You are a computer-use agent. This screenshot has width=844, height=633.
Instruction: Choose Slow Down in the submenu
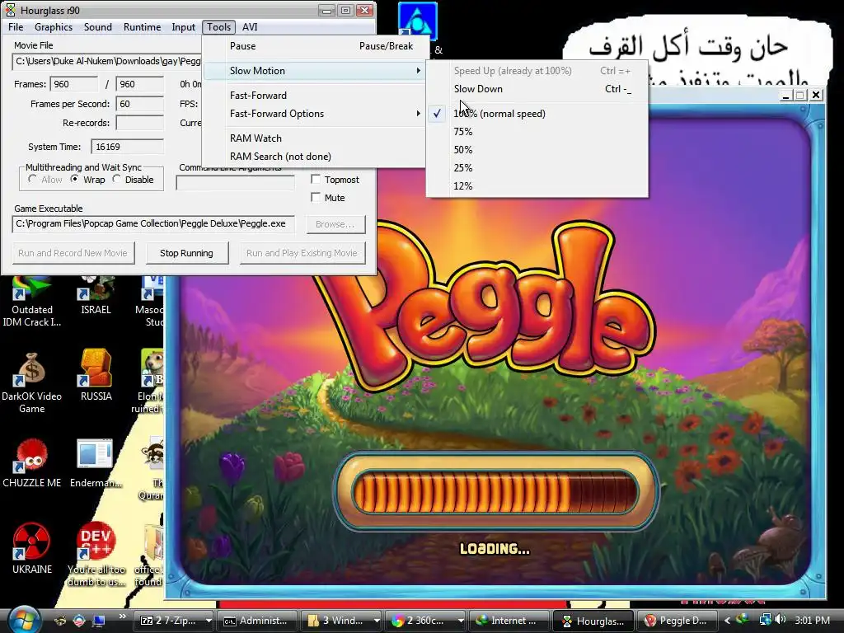pyautogui.click(x=537, y=89)
